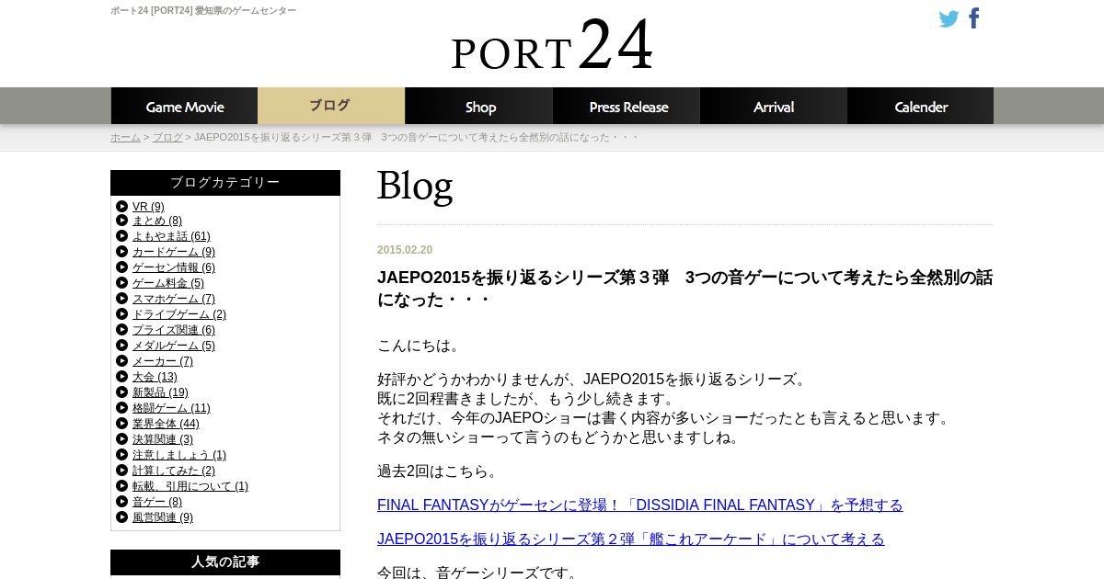Open the スマホゲーム (7) category
The height and width of the screenshot is (579, 1104).
click(x=174, y=299)
